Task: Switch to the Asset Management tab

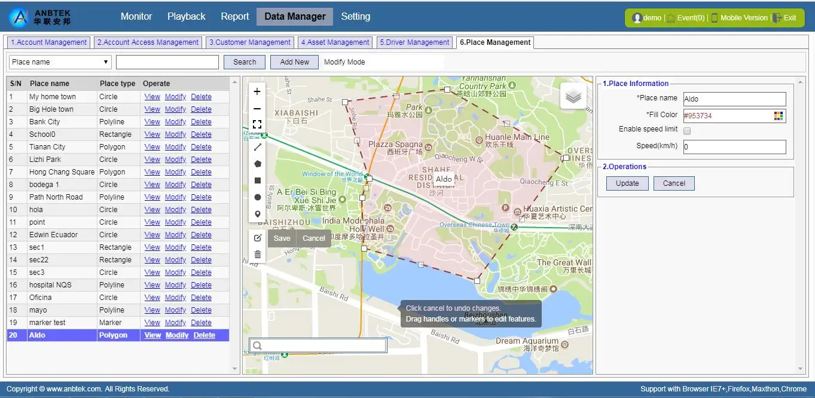Action: pyautogui.click(x=335, y=42)
